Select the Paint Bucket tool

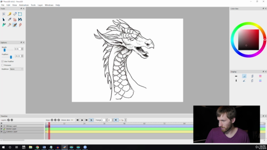(x=4, y=25)
